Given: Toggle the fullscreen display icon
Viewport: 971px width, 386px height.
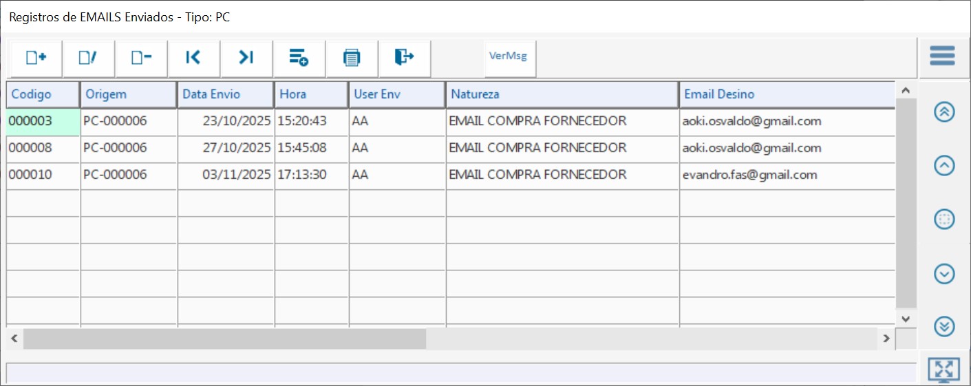Looking at the screenshot, I should tap(943, 370).
